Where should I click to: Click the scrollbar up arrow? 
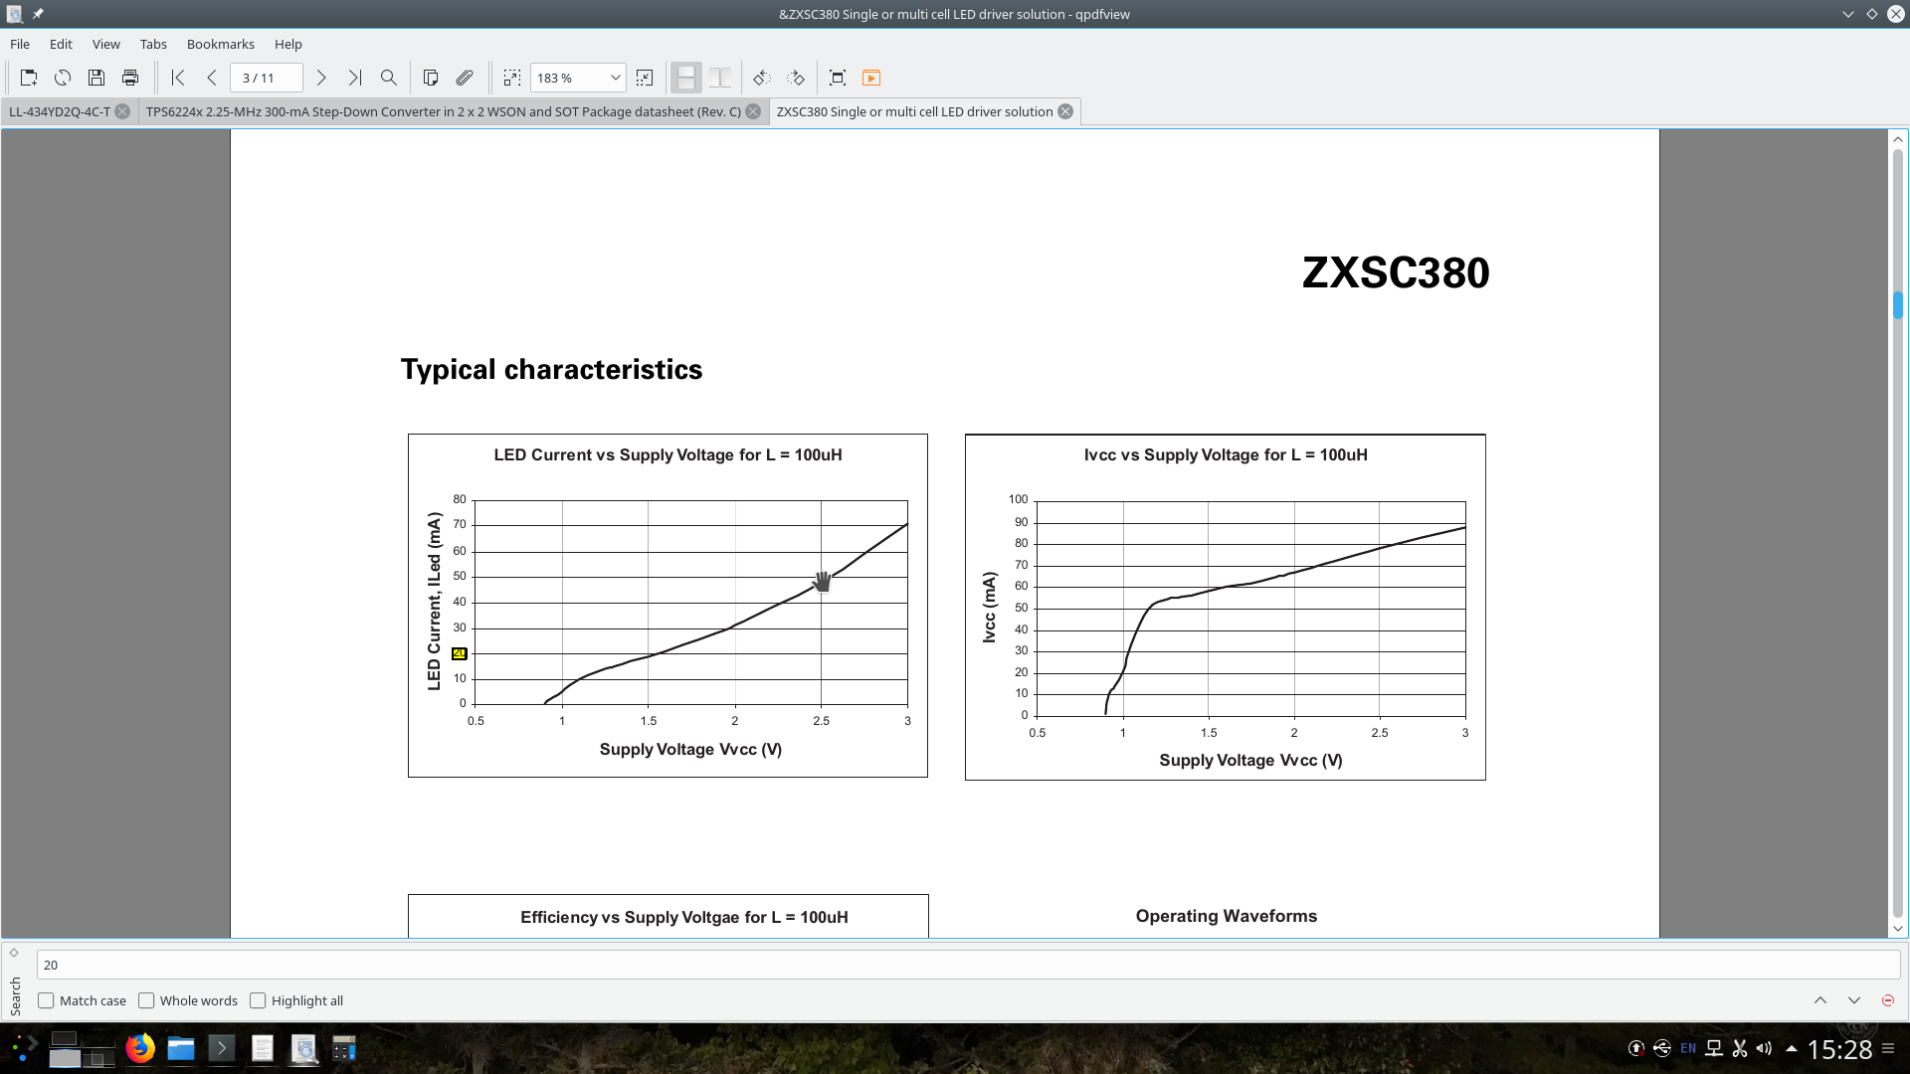[1898, 139]
